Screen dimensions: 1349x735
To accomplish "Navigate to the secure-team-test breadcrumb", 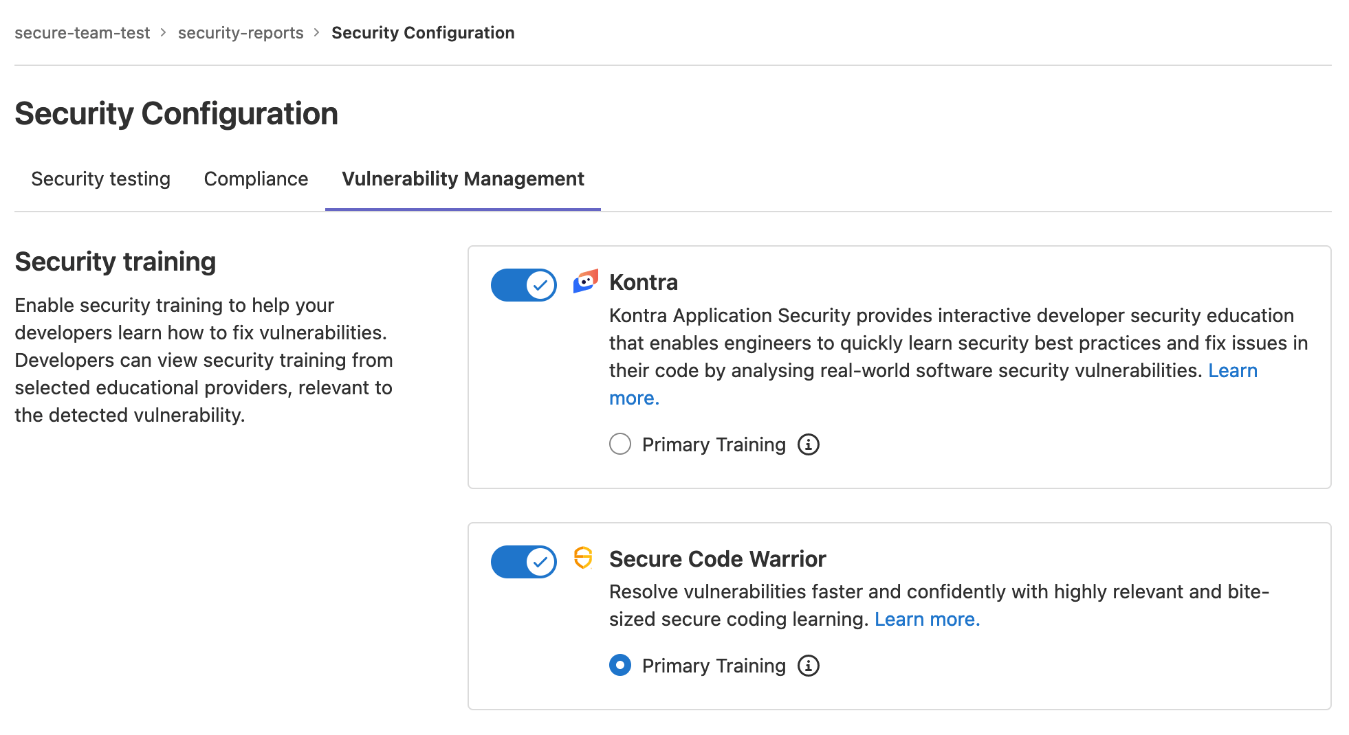I will click(x=83, y=32).
